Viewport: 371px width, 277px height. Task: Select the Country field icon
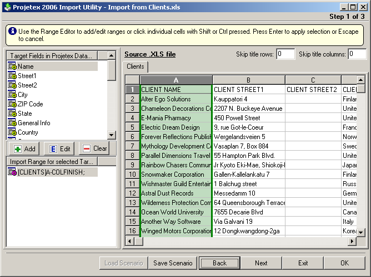coord(12,132)
